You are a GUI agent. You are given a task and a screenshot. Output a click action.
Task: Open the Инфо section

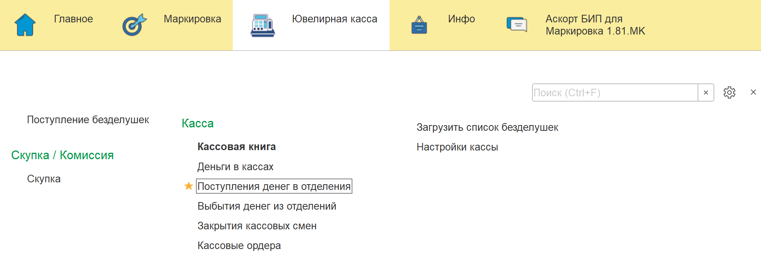461,19
